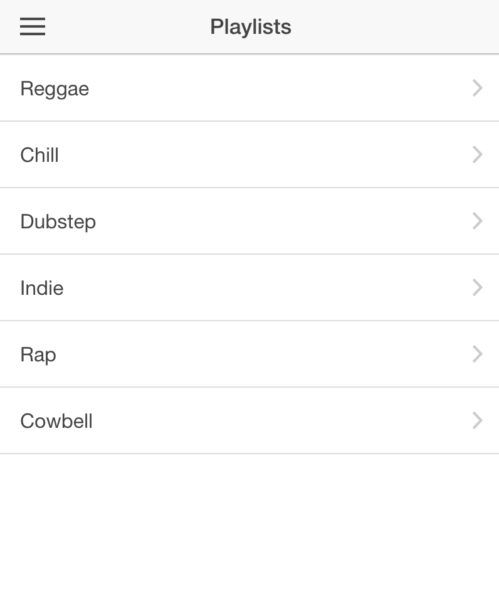
Task: Click the arrow icon next to Rap
Action: tap(477, 354)
